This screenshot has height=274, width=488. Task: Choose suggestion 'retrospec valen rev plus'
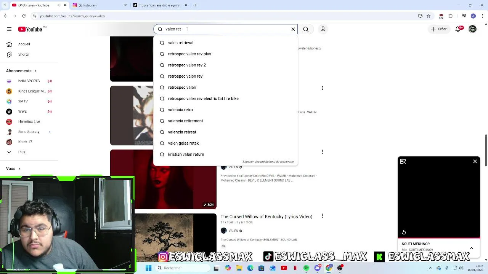[225, 54]
